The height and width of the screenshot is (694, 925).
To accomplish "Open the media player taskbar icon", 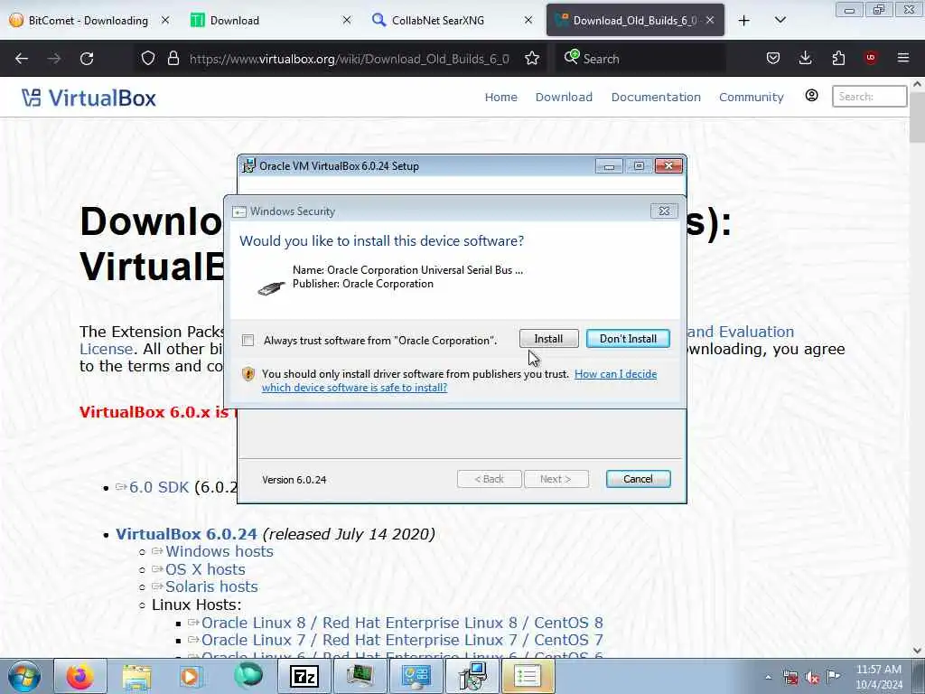I will (191, 676).
